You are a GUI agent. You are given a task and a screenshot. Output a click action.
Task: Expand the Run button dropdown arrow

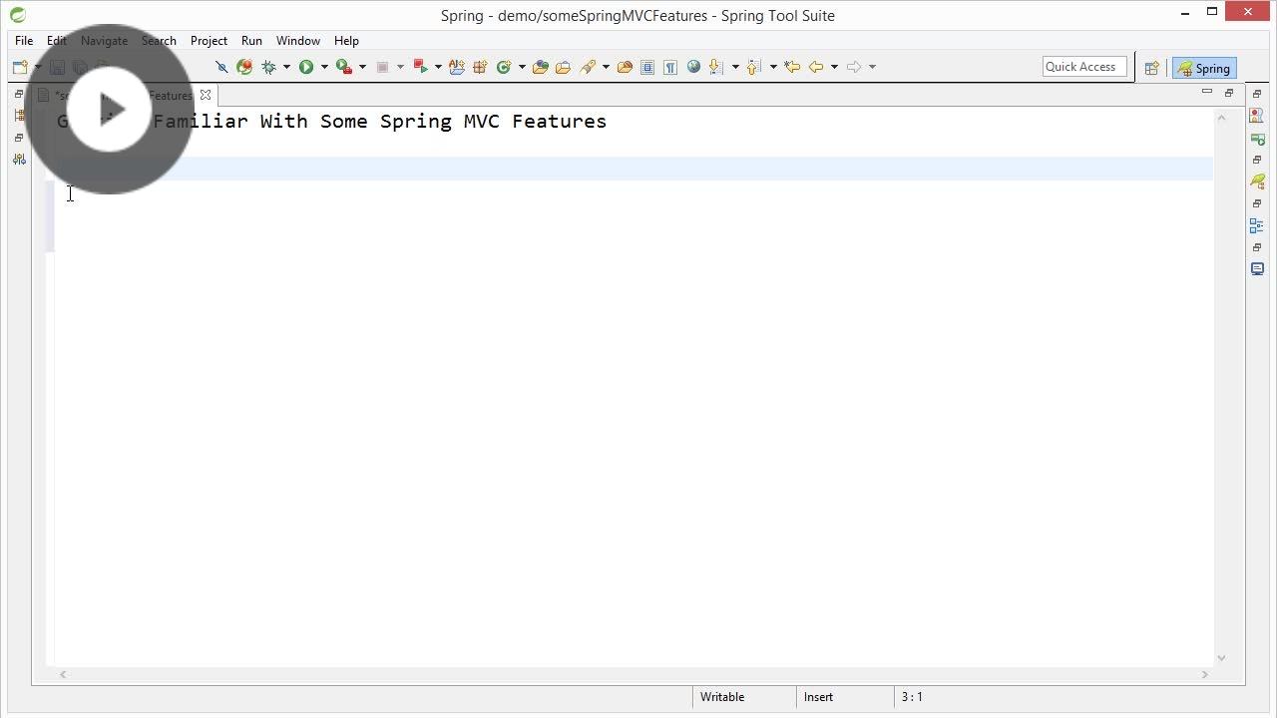pyautogui.click(x=325, y=67)
